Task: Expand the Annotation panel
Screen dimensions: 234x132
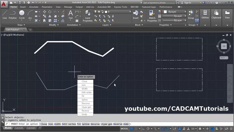Action: pyautogui.click(x=74, y=25)
